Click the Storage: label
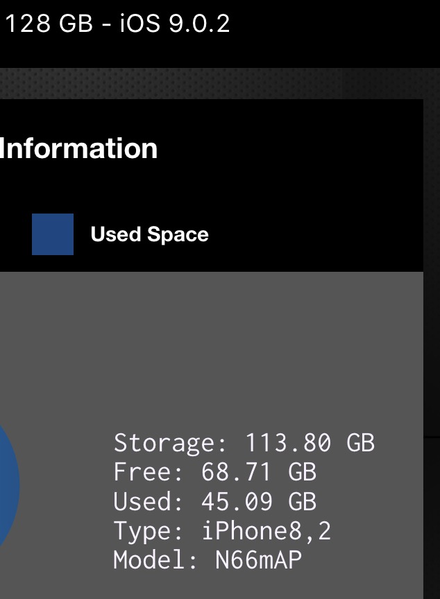This screenshot has height=599, width=440. [x=170, y=443]
